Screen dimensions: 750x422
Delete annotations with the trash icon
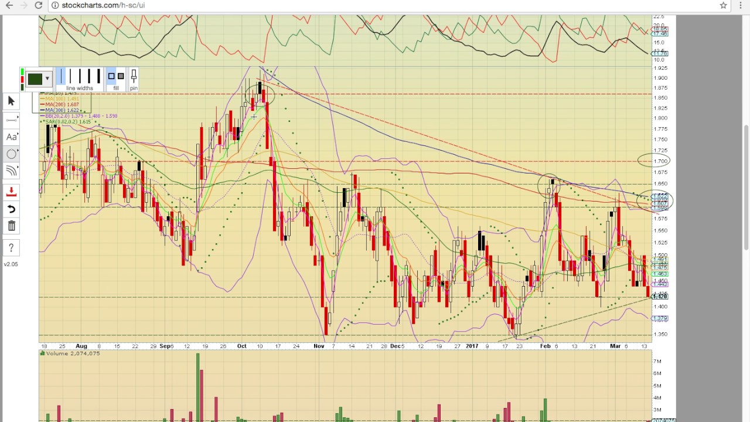coord(11,226)
